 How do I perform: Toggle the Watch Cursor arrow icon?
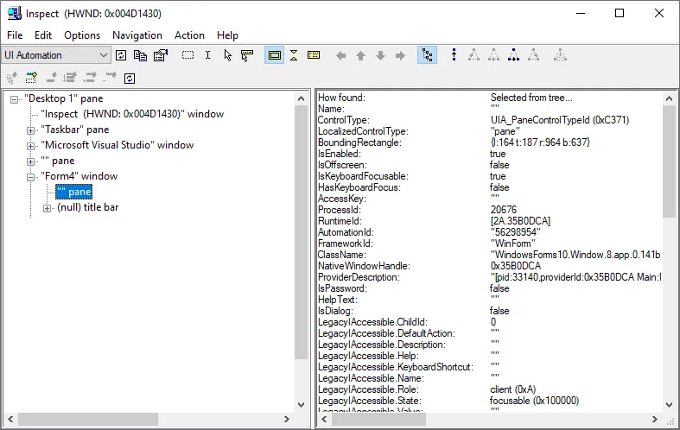(228, 55)
